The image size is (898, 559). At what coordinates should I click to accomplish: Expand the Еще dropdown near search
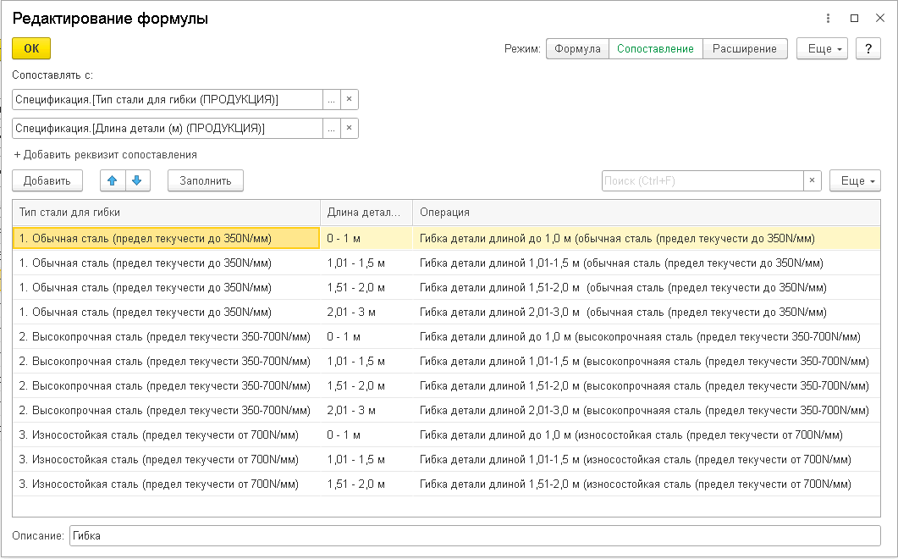click(x=855, y=181)
